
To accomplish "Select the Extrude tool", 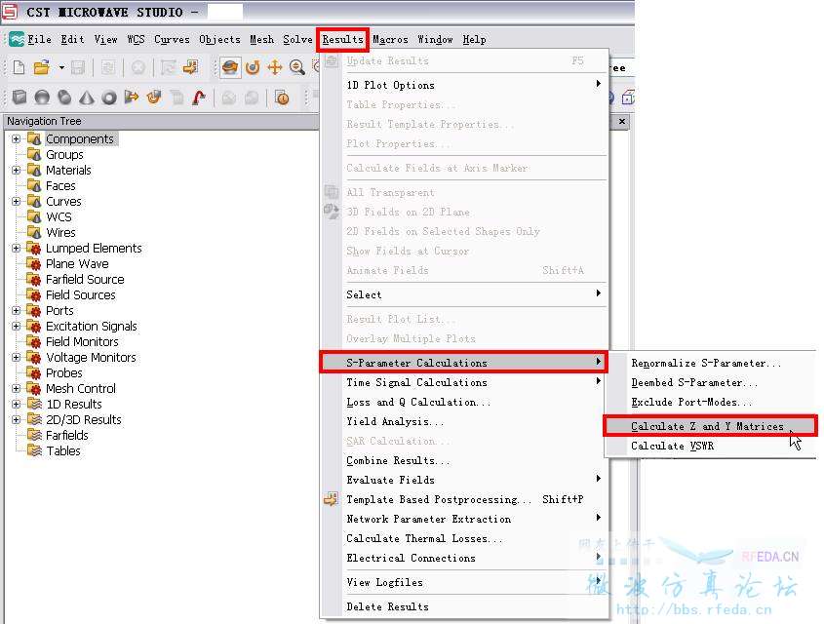I will click(x=132, y=97).
